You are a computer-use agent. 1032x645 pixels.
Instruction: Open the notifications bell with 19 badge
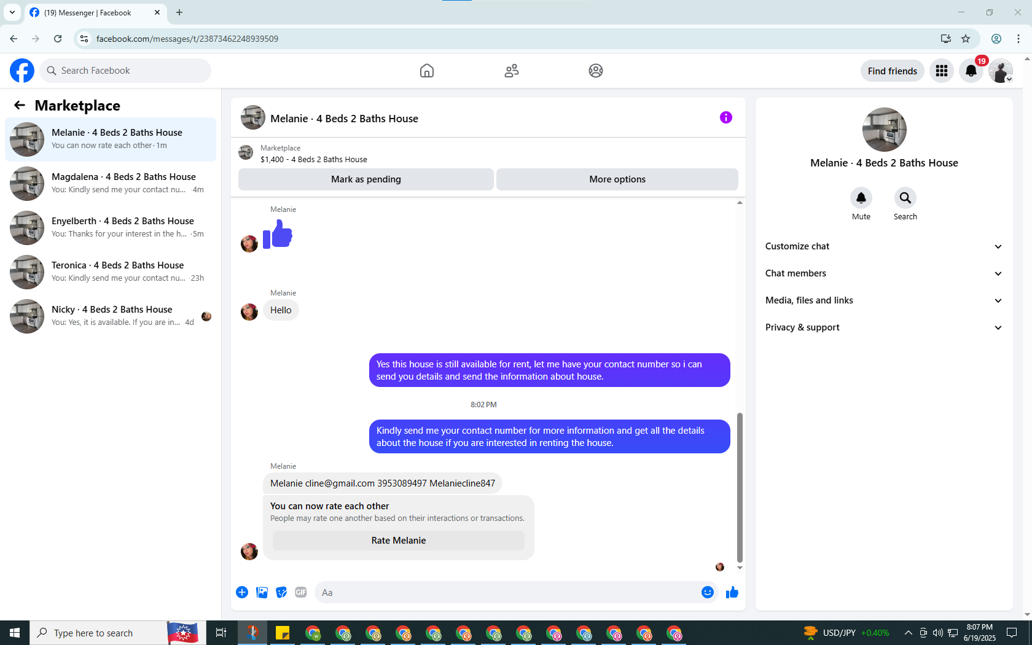click(971, 71)
